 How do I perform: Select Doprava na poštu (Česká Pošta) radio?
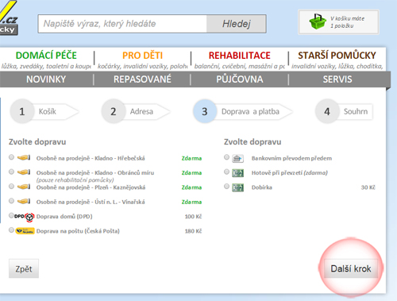pyautogui.click(x=11, y=230)
